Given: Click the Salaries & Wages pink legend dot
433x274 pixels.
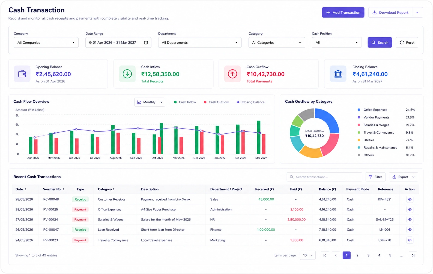Looking at the screenshot, I should [359, 125].
